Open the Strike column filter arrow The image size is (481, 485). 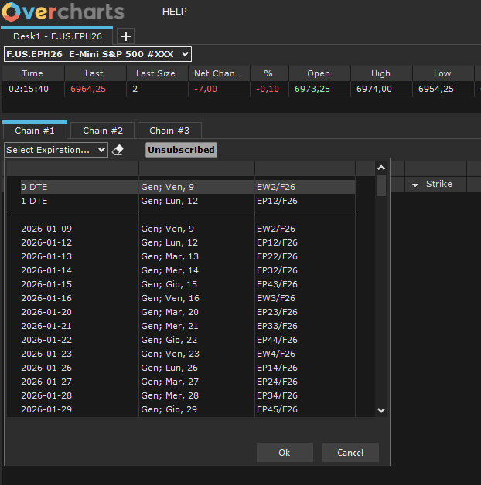415,185
